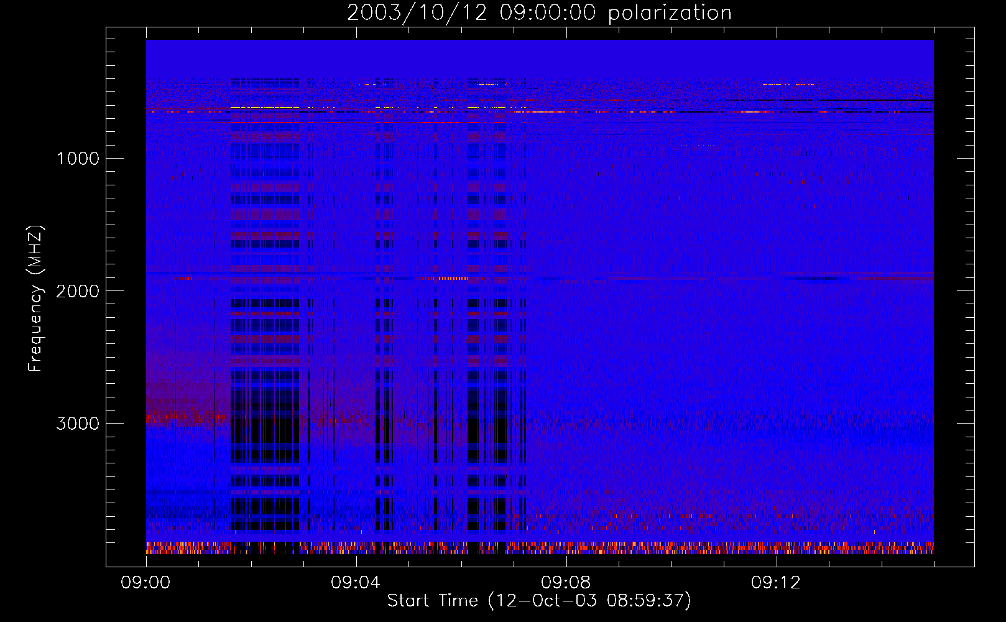
Task: Click the "1000" frequency tick label
Action: 78,159
